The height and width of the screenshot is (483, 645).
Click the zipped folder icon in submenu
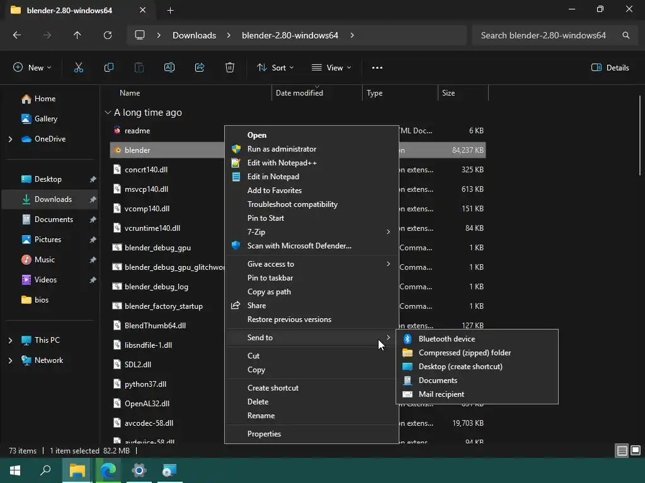point(408,353)
